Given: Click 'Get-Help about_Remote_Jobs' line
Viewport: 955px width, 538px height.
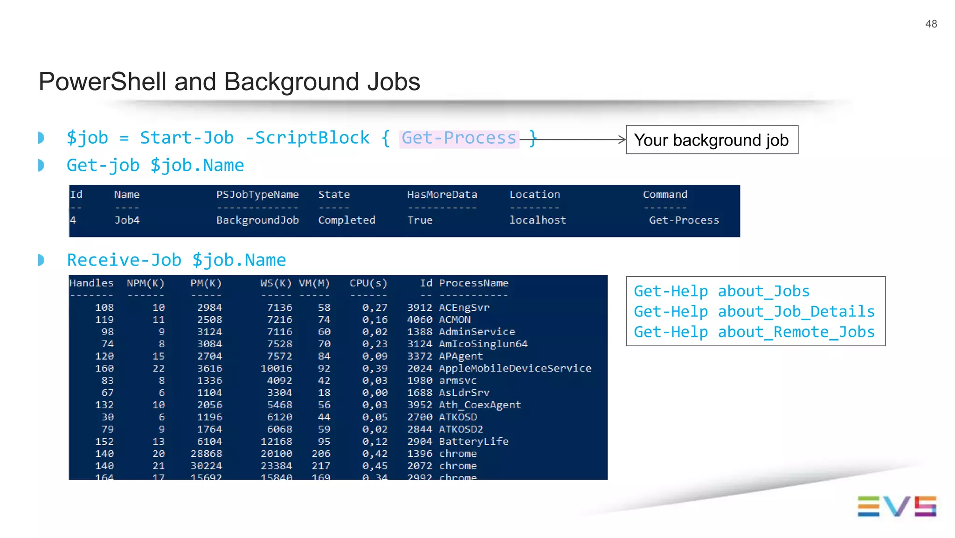Looking at the screenshot, I should (x=754, y=332).
